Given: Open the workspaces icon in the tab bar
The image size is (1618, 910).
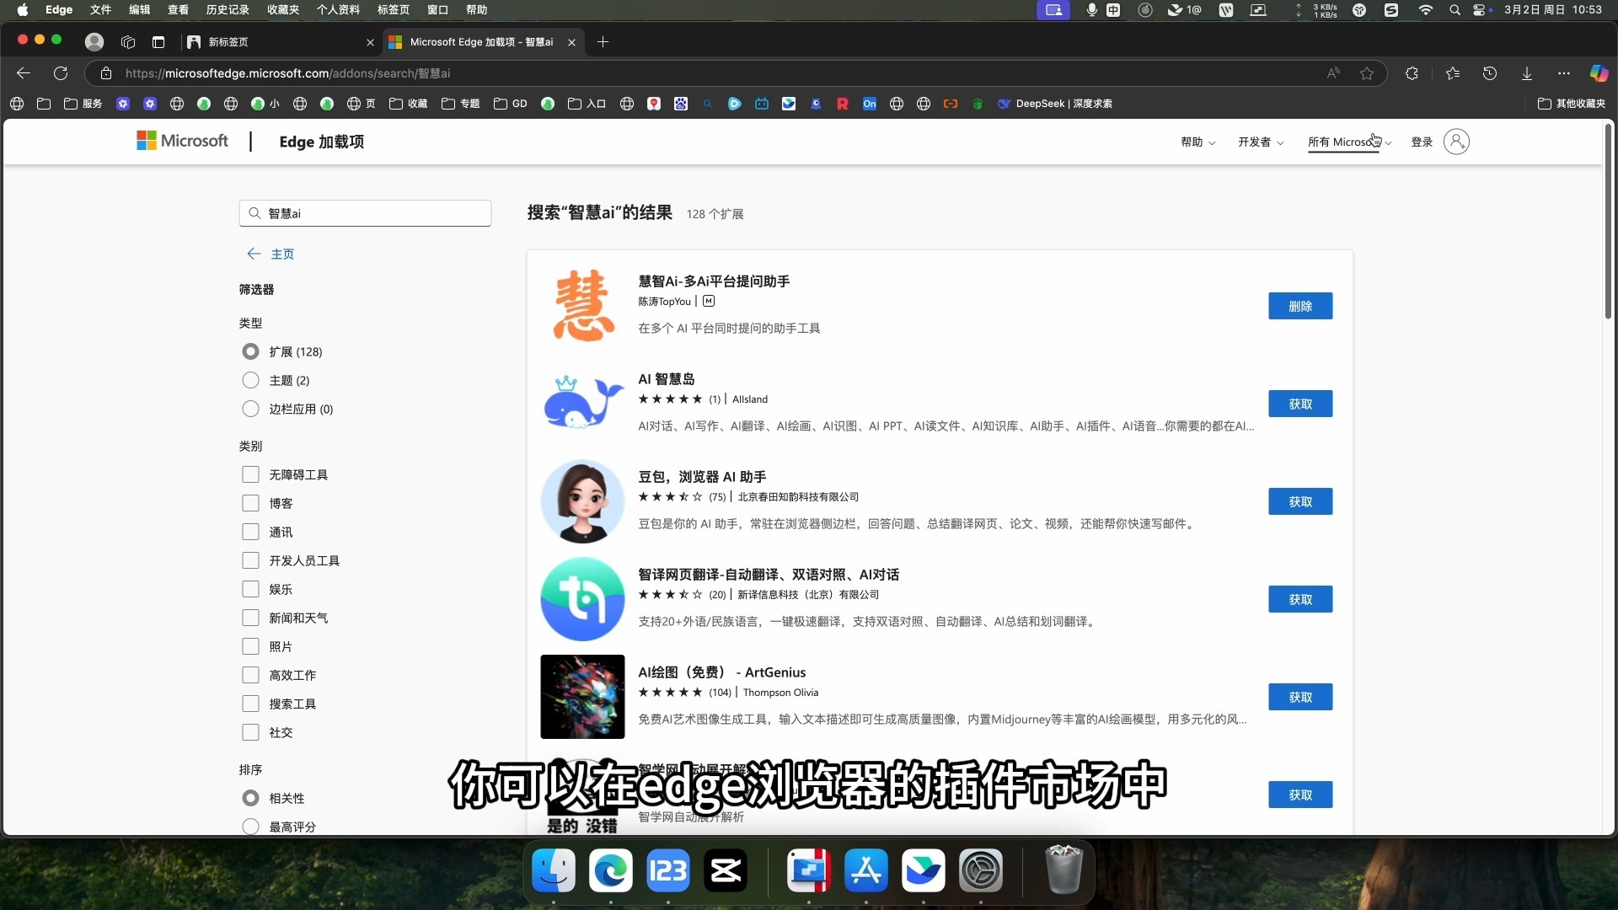Looking at the screenshot, I should [x=128, y=42].
